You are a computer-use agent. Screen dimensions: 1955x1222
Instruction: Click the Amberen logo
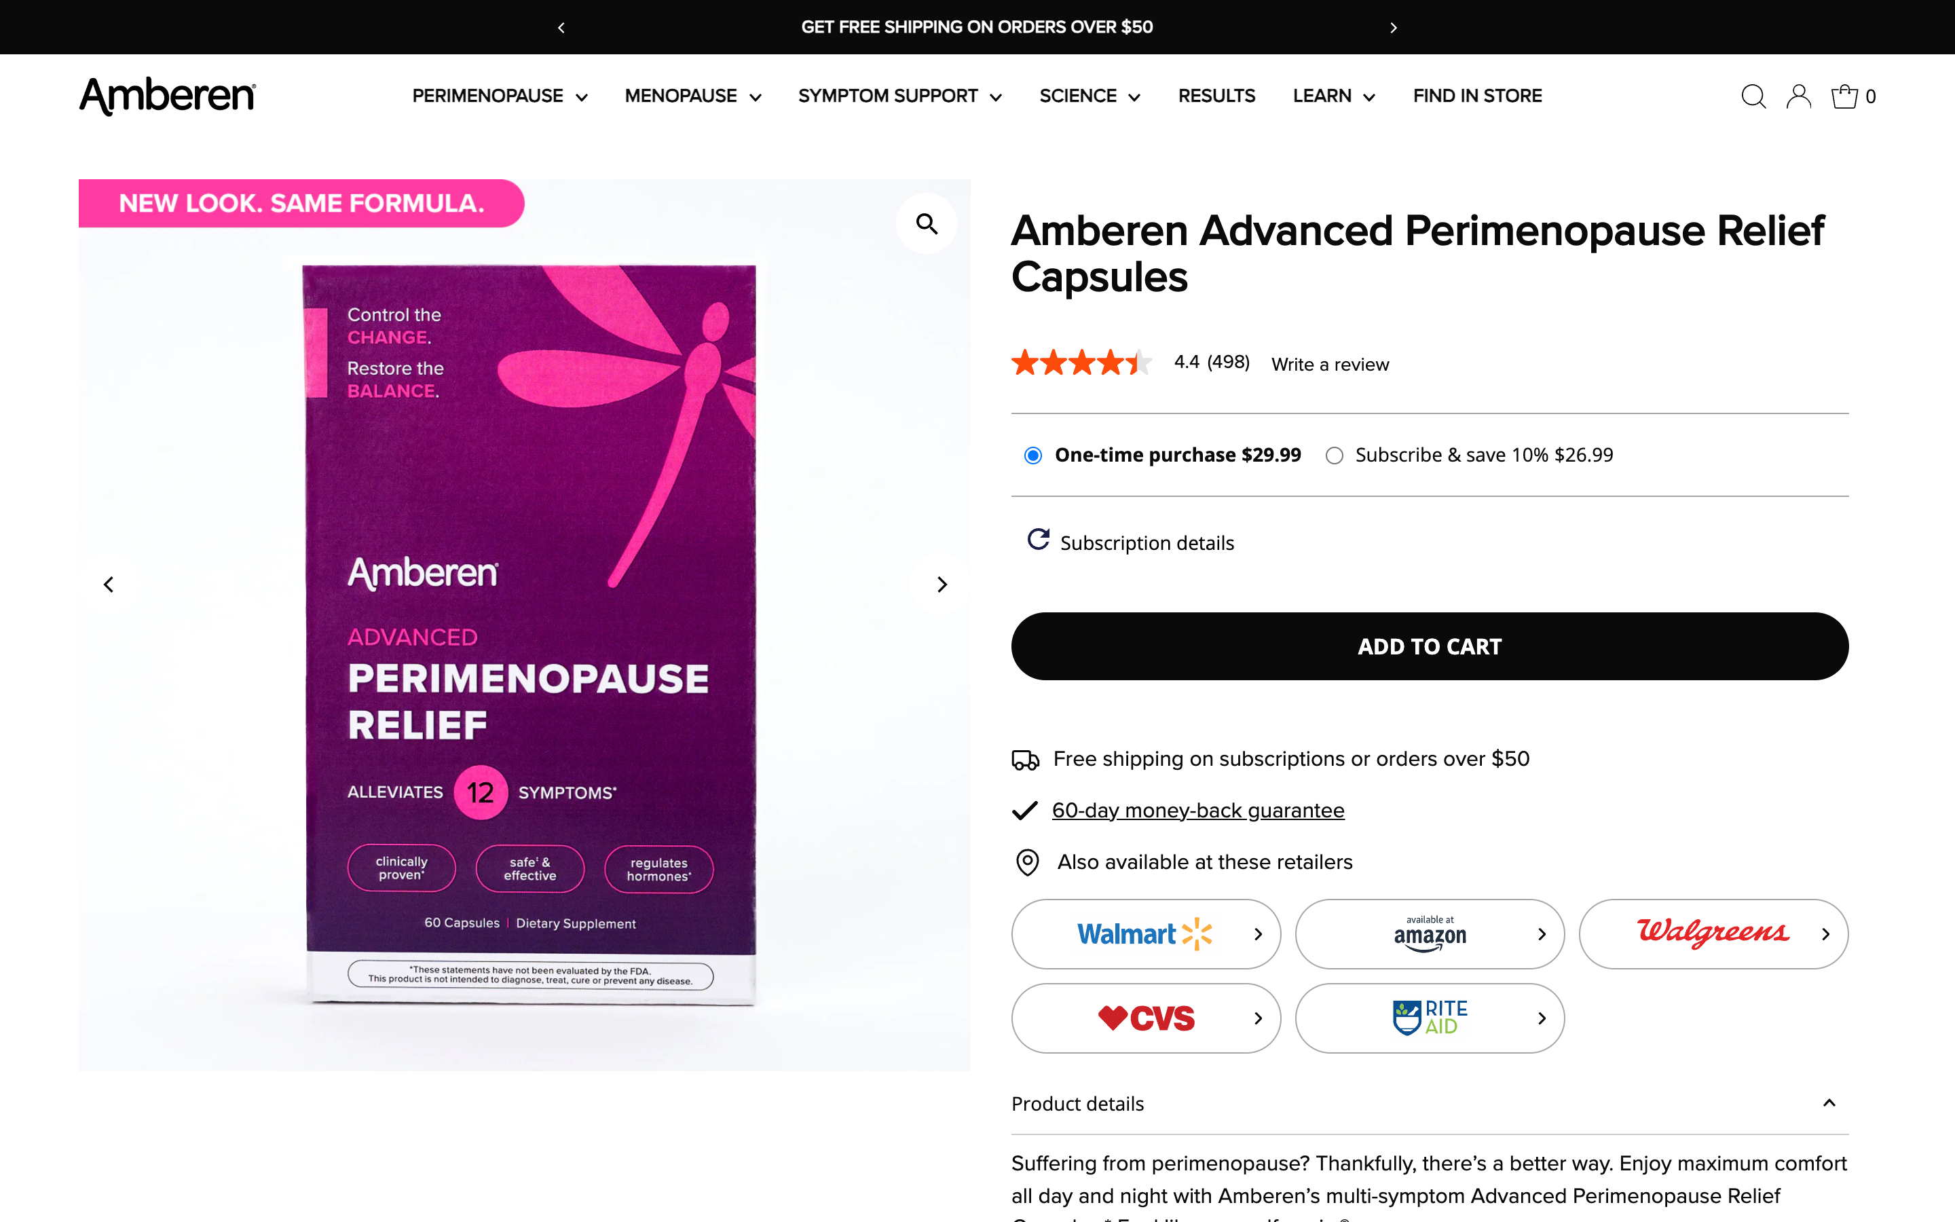166,95
